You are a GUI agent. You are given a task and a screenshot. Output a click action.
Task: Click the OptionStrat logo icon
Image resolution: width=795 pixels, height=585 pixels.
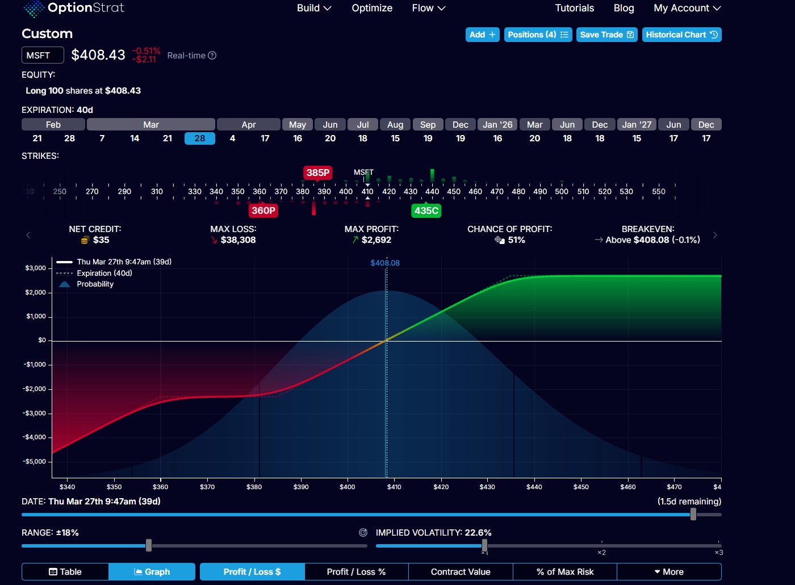click(x=34, y=9)
